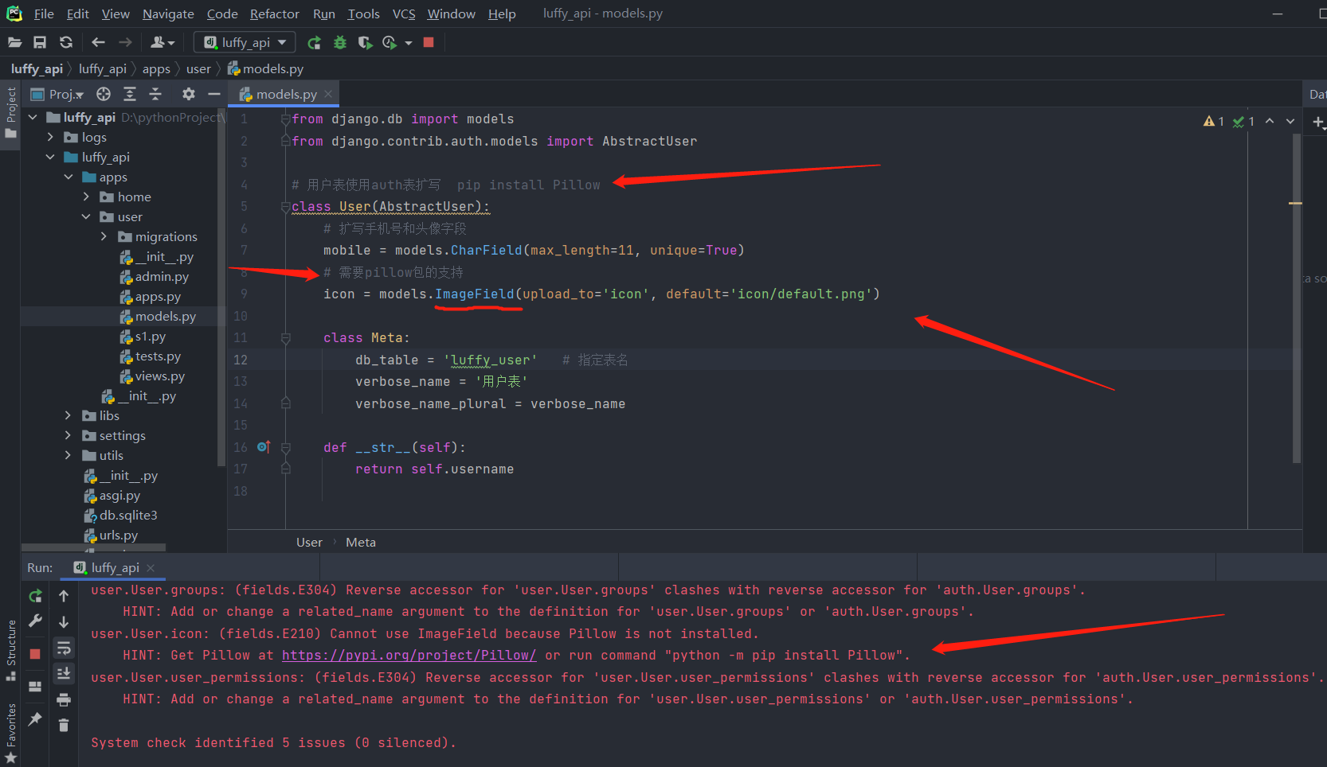Screen dimensions: 1327x767
Task: Rerun luffy_api from the main toolbar
Action: [315, 42]
